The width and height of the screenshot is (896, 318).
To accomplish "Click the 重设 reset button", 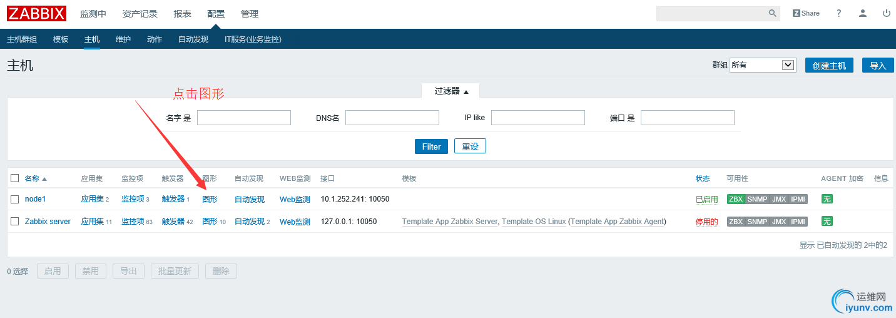I will (x=470, y=146).
